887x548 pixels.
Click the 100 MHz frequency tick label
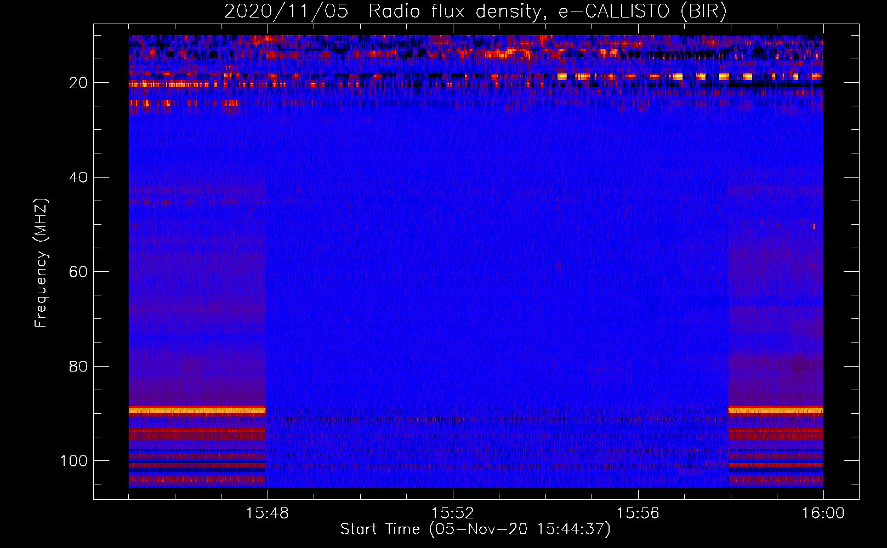pyautogui.click(x=74, y=461)
